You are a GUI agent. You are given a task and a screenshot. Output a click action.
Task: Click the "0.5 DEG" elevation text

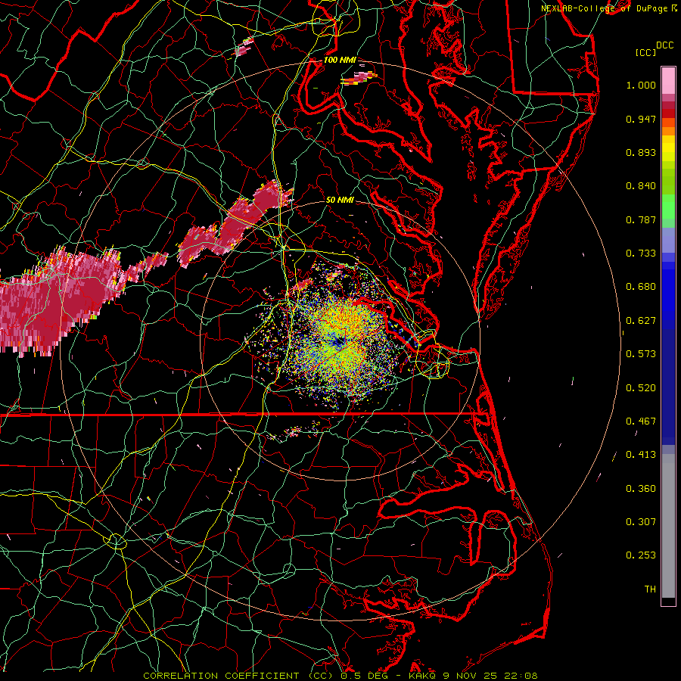pos(365,676)
